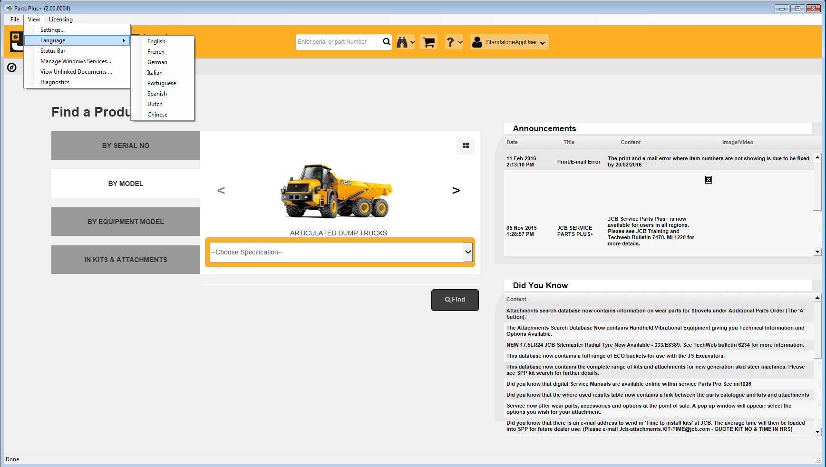Image resolution: width=826 pixels, height=467 pixels.
Task: Click the grid view icon above truck
Action: coord(466,146)
